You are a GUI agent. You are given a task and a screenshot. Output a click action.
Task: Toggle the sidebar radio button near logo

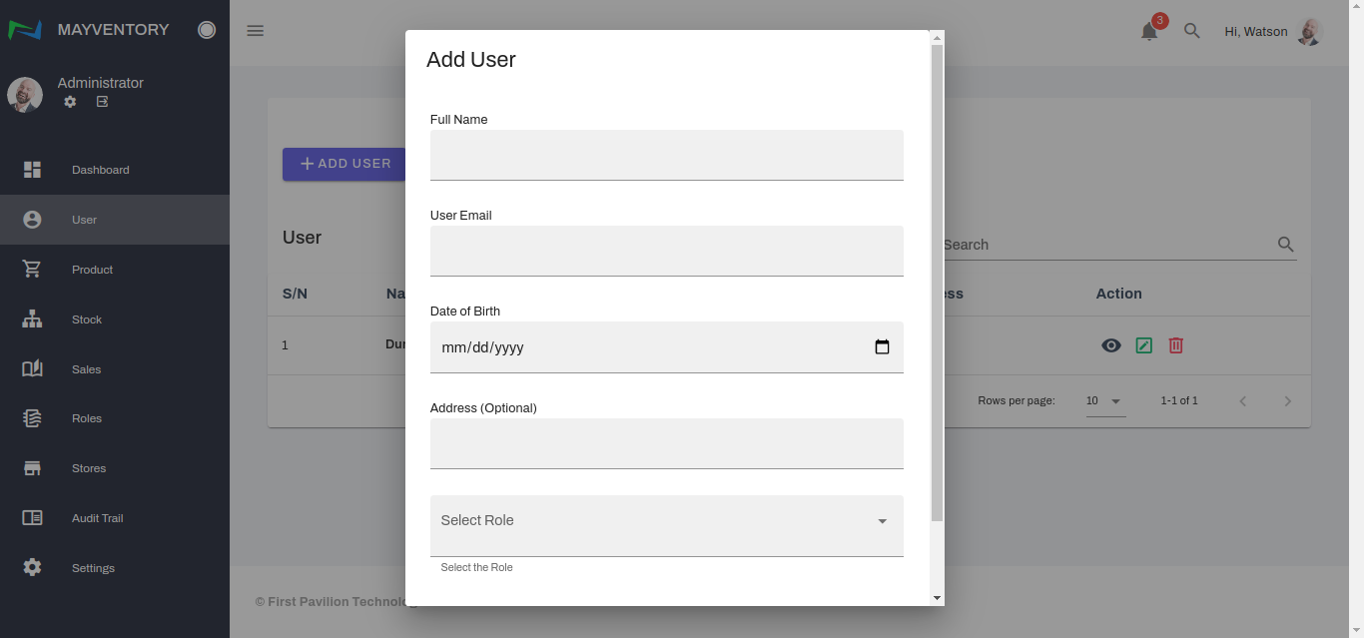pyautogui.click(x=207, y=30)
